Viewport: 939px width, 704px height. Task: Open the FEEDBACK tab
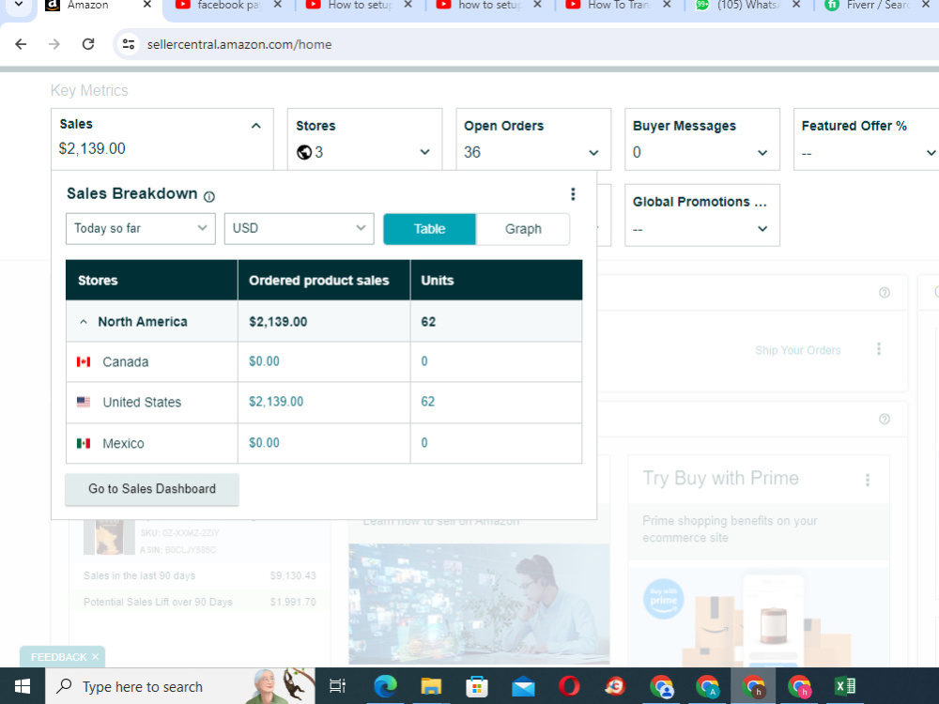[x=58, y=657]
